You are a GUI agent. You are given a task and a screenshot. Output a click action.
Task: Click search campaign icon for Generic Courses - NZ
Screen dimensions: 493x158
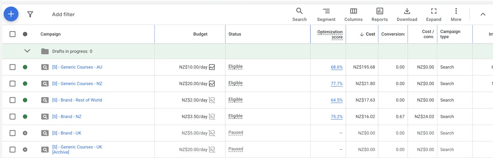pos(45,84)
